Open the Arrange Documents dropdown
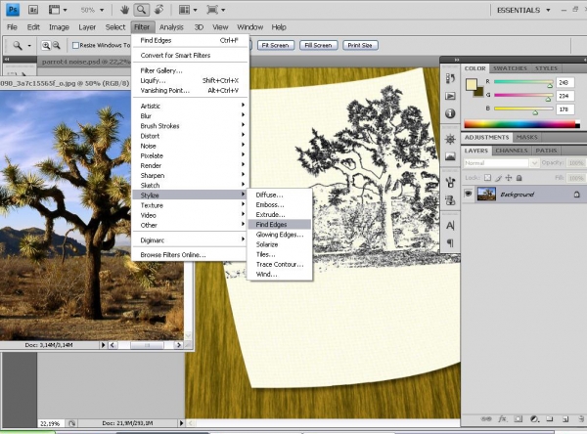This screenshot has height=434, width=587. click(188, 10)
